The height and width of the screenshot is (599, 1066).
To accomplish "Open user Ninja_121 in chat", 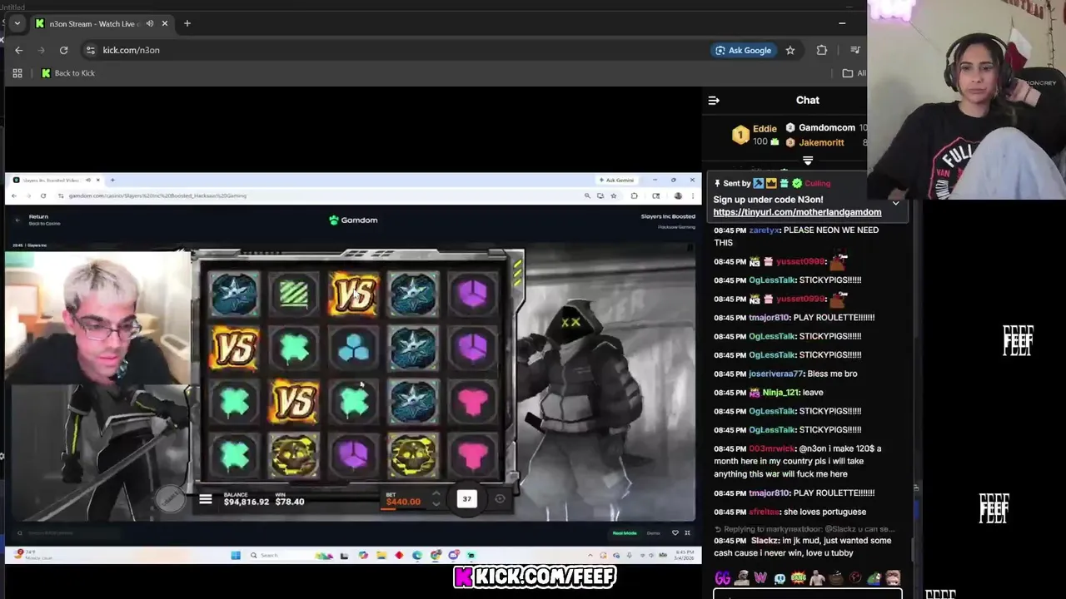I will pyautogui.click(x=780, y=393).
